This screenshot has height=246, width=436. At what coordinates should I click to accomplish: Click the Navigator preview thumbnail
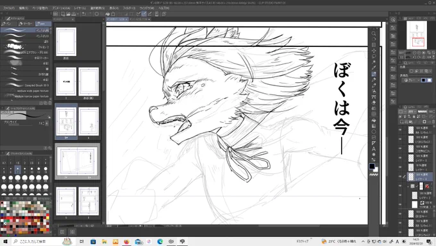[x=417, y=35]
